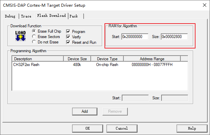Image resolution: width=210 pixels, height=135 pixels.
Task: Click the LOAD download function icon
Action: [x=21, y=35]
